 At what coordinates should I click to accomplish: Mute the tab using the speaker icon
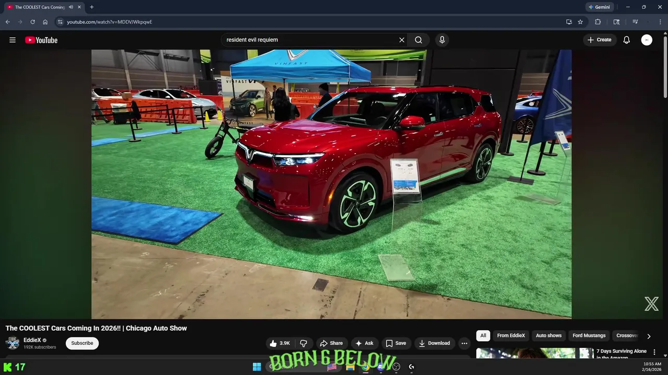point(71,7)
